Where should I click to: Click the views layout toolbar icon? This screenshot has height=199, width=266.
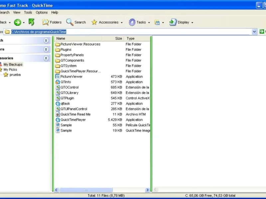(157, 22)
